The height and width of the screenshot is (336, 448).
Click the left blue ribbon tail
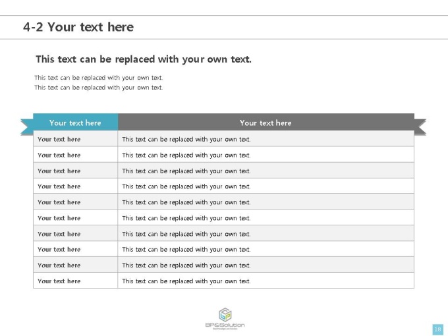27,127
